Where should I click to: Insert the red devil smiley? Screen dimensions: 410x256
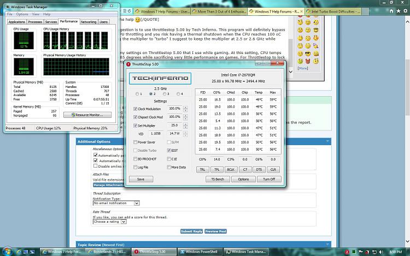tap(308, 61)
